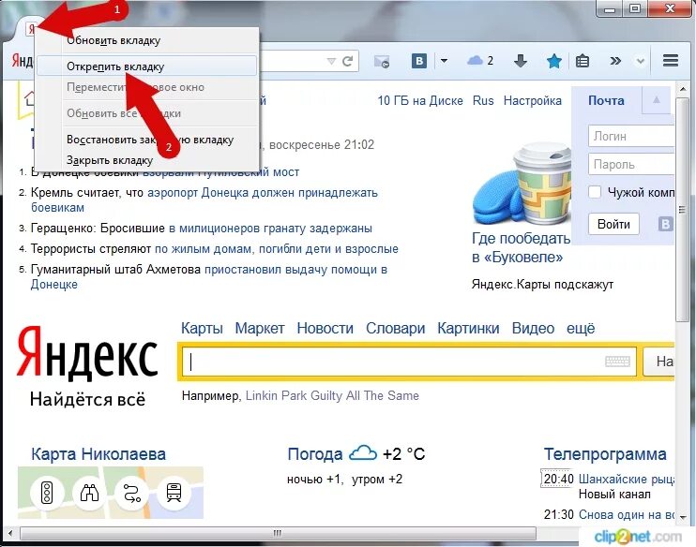This screenshot has width=696, height=547.
Task: Expand the VK button dropdown arrow
Action: 444,61
